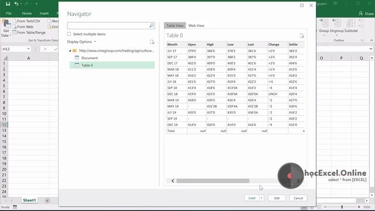Click the preview refresh icon near Table 0 title
This screenshot has height=211, width=375.
[x=302, y=36]
